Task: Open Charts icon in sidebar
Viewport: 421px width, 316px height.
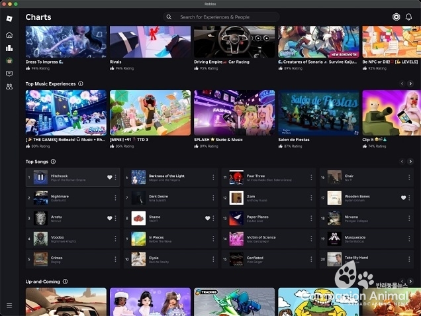Action: click(x=9, y=48)
